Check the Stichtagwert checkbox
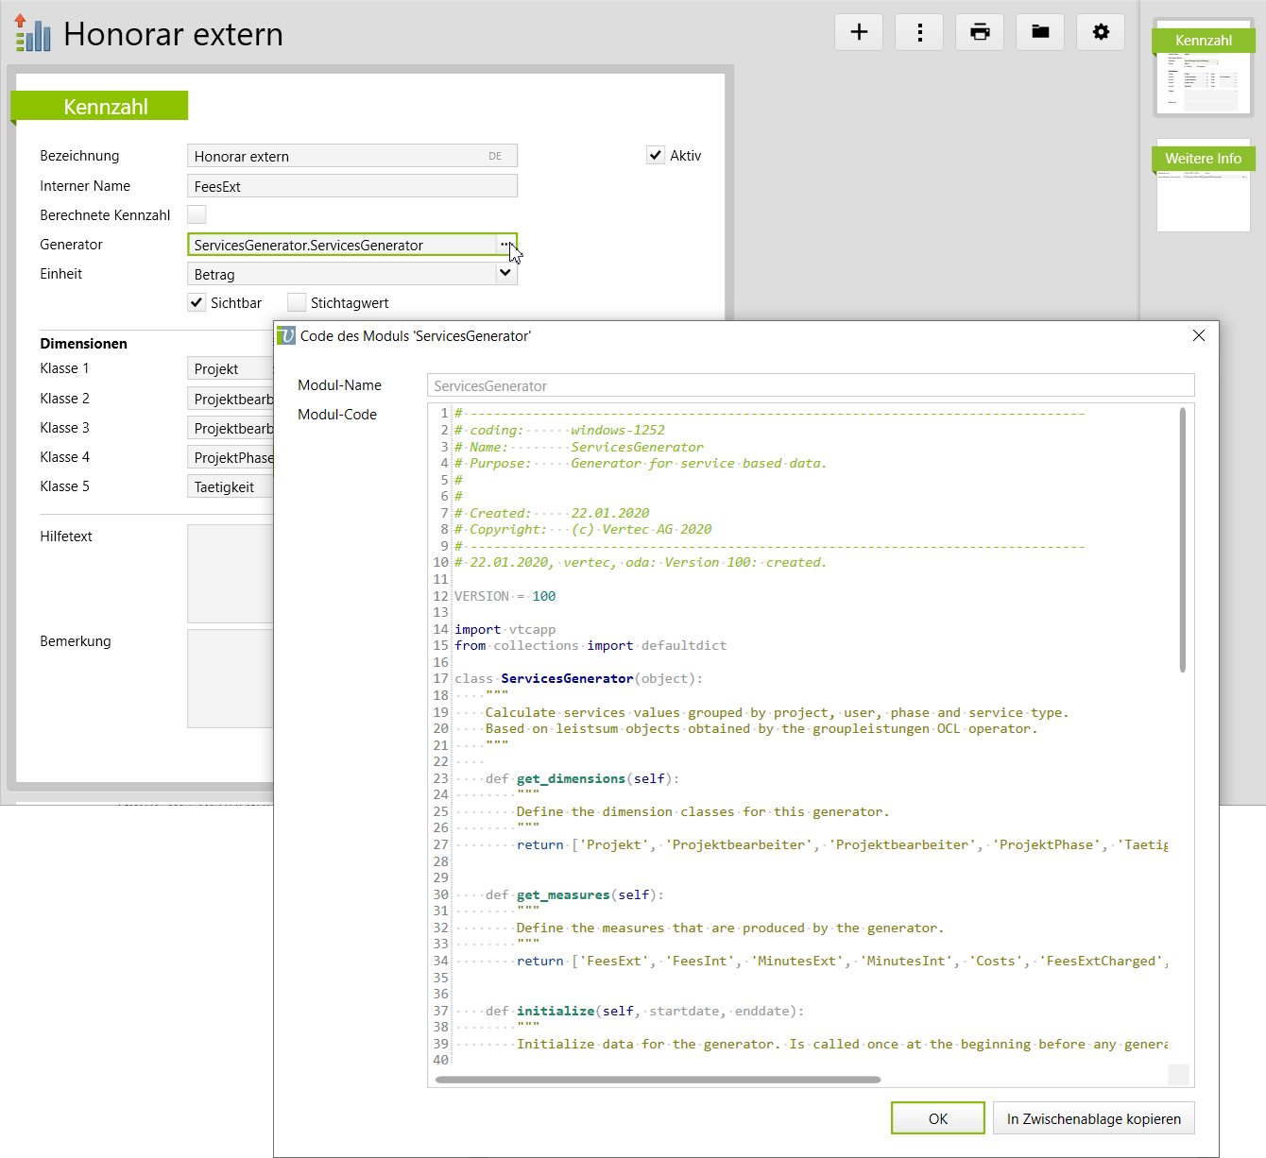The image size is (1266, 1158). coord(297,302)
